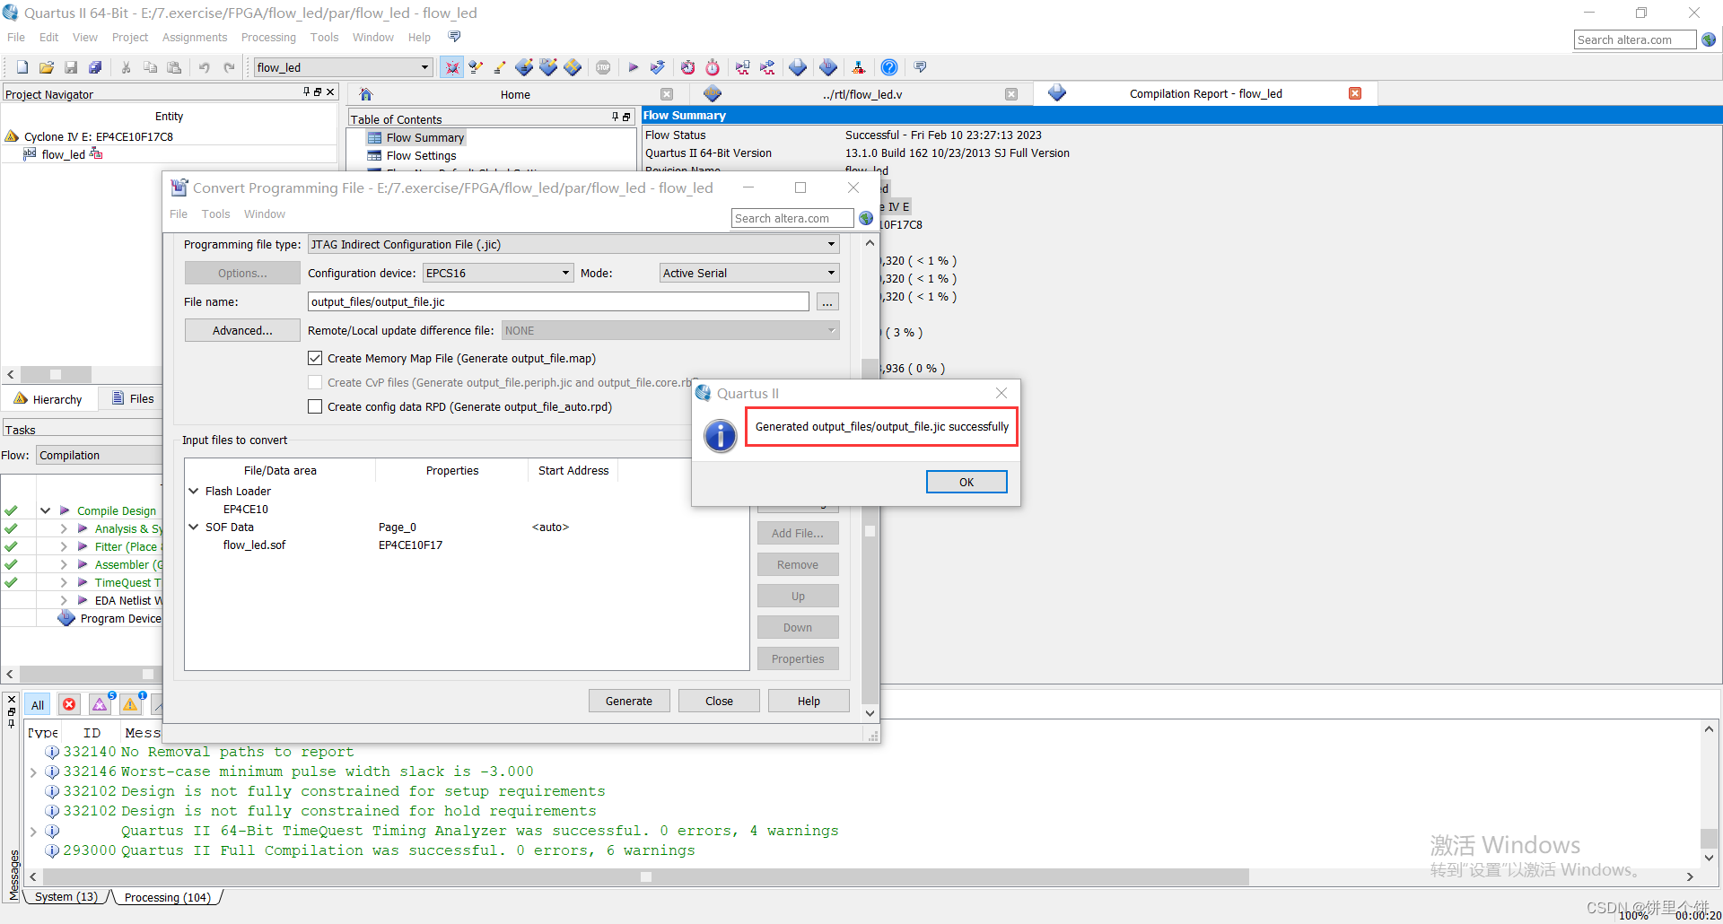This screenshot has height=924, width=1723.
Task: Click the Open file folder icon
Action: [47, 67]
